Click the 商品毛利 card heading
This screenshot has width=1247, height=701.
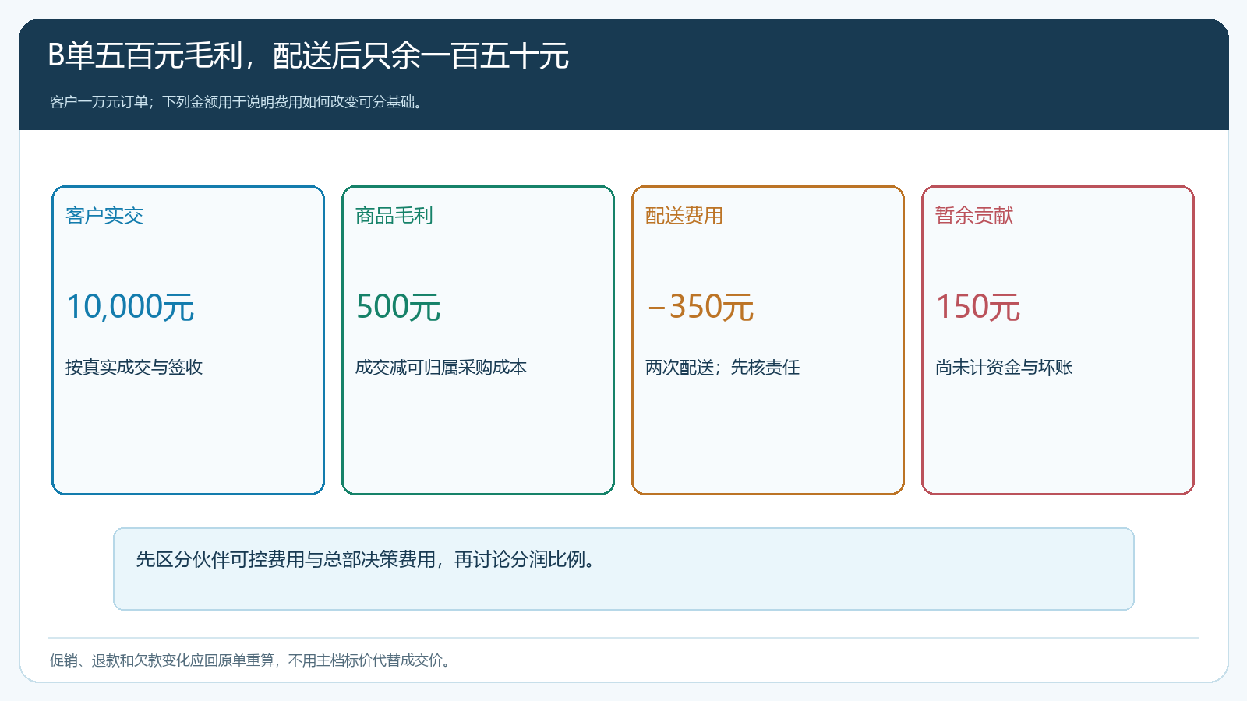(x=394, y=216)
